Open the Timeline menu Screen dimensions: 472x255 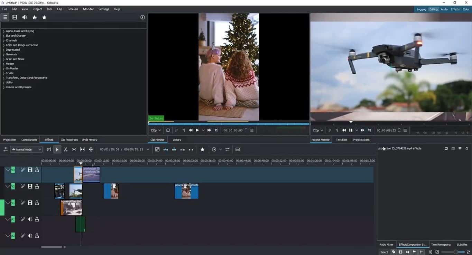tap(73, 9)
